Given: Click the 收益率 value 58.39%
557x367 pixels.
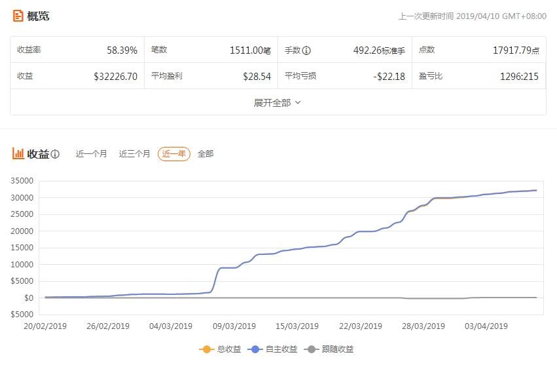Looking at the screenshot, I should pyautogui.click(x=122, y=50).
